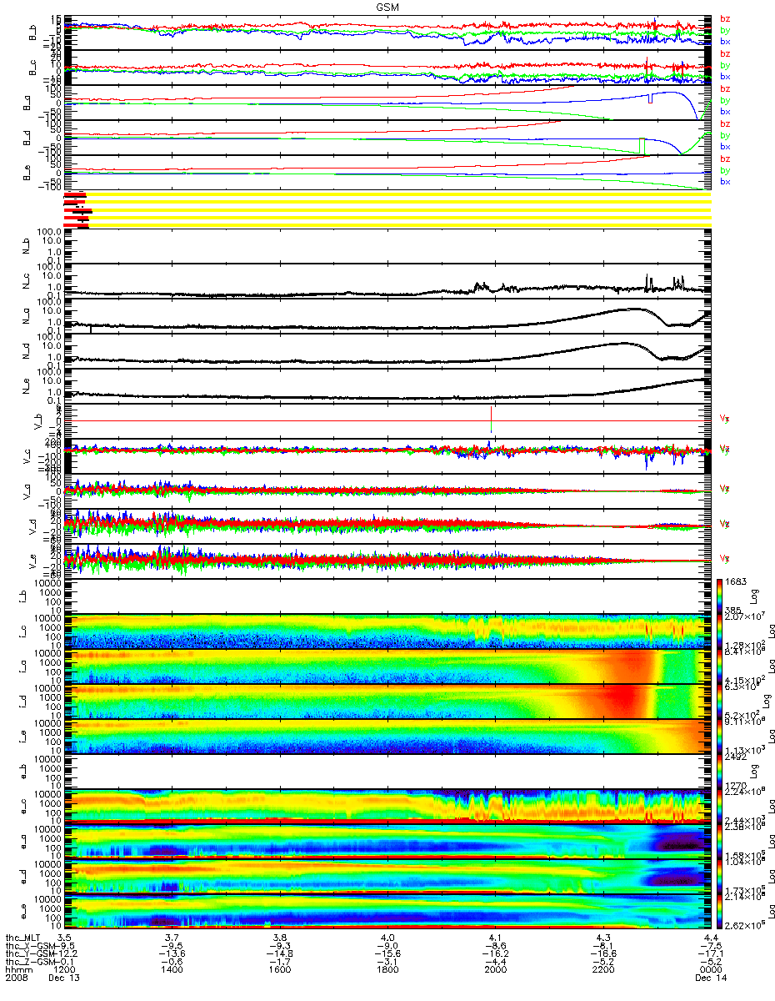The width and height of the screenshot is (775, 1001).
Task: Click the thc_X-GSM row label
Action: (x=28, y=947)
